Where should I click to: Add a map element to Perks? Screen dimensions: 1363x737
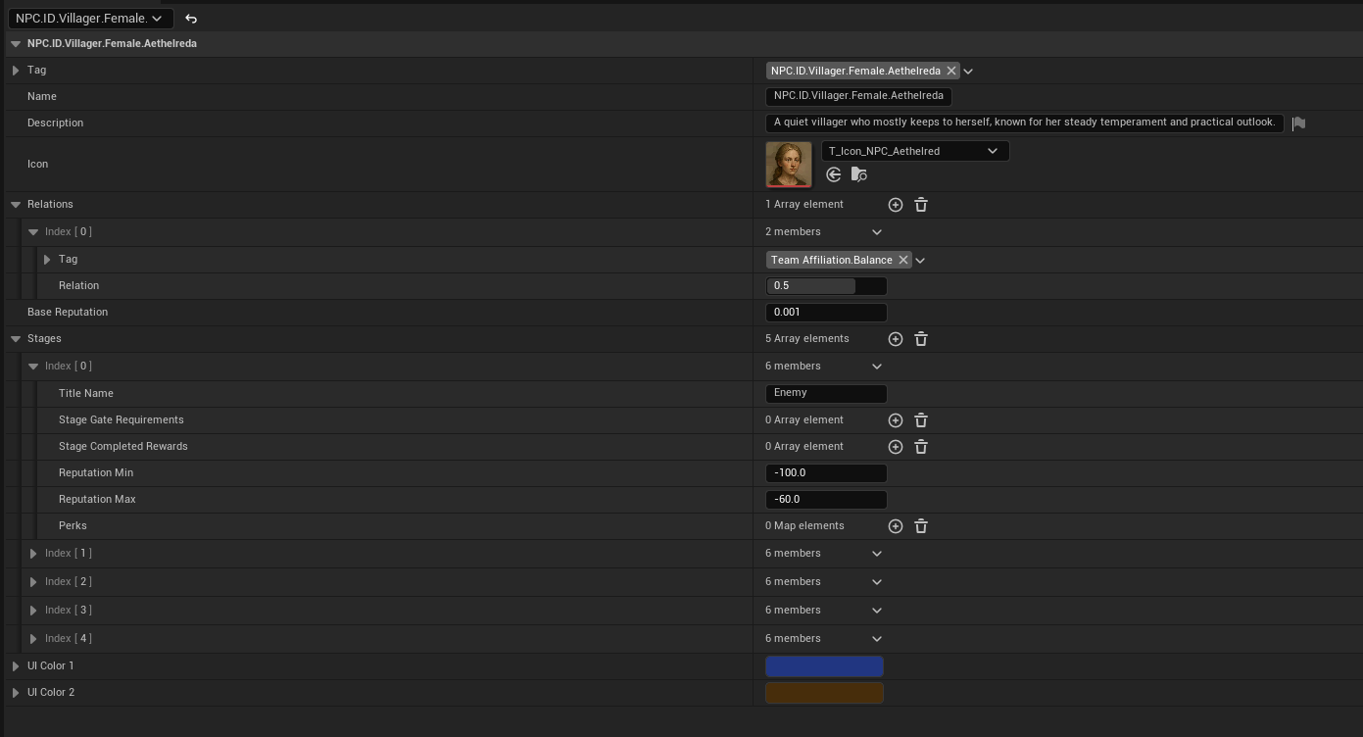[895, 526]
